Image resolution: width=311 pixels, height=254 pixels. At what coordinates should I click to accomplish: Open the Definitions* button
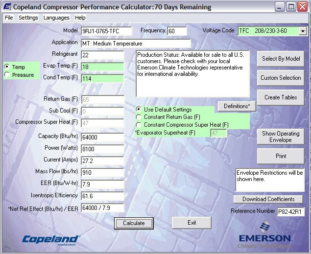(237, 106)
